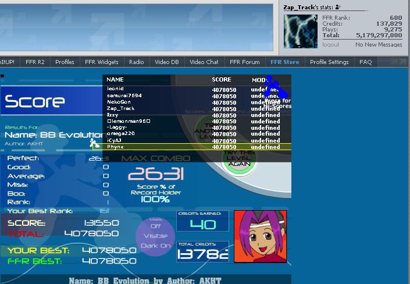Open the Video Chat page
This screenshot has width=410, height=284.
click(x=204, y=62)
